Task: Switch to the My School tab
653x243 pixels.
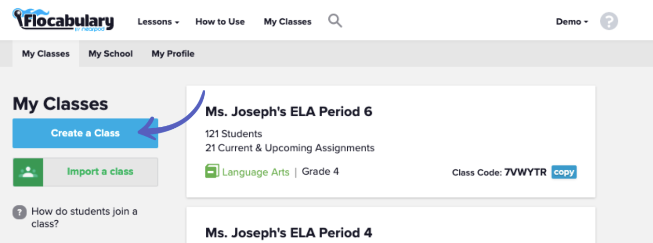Action: click(x=111, y=54)
